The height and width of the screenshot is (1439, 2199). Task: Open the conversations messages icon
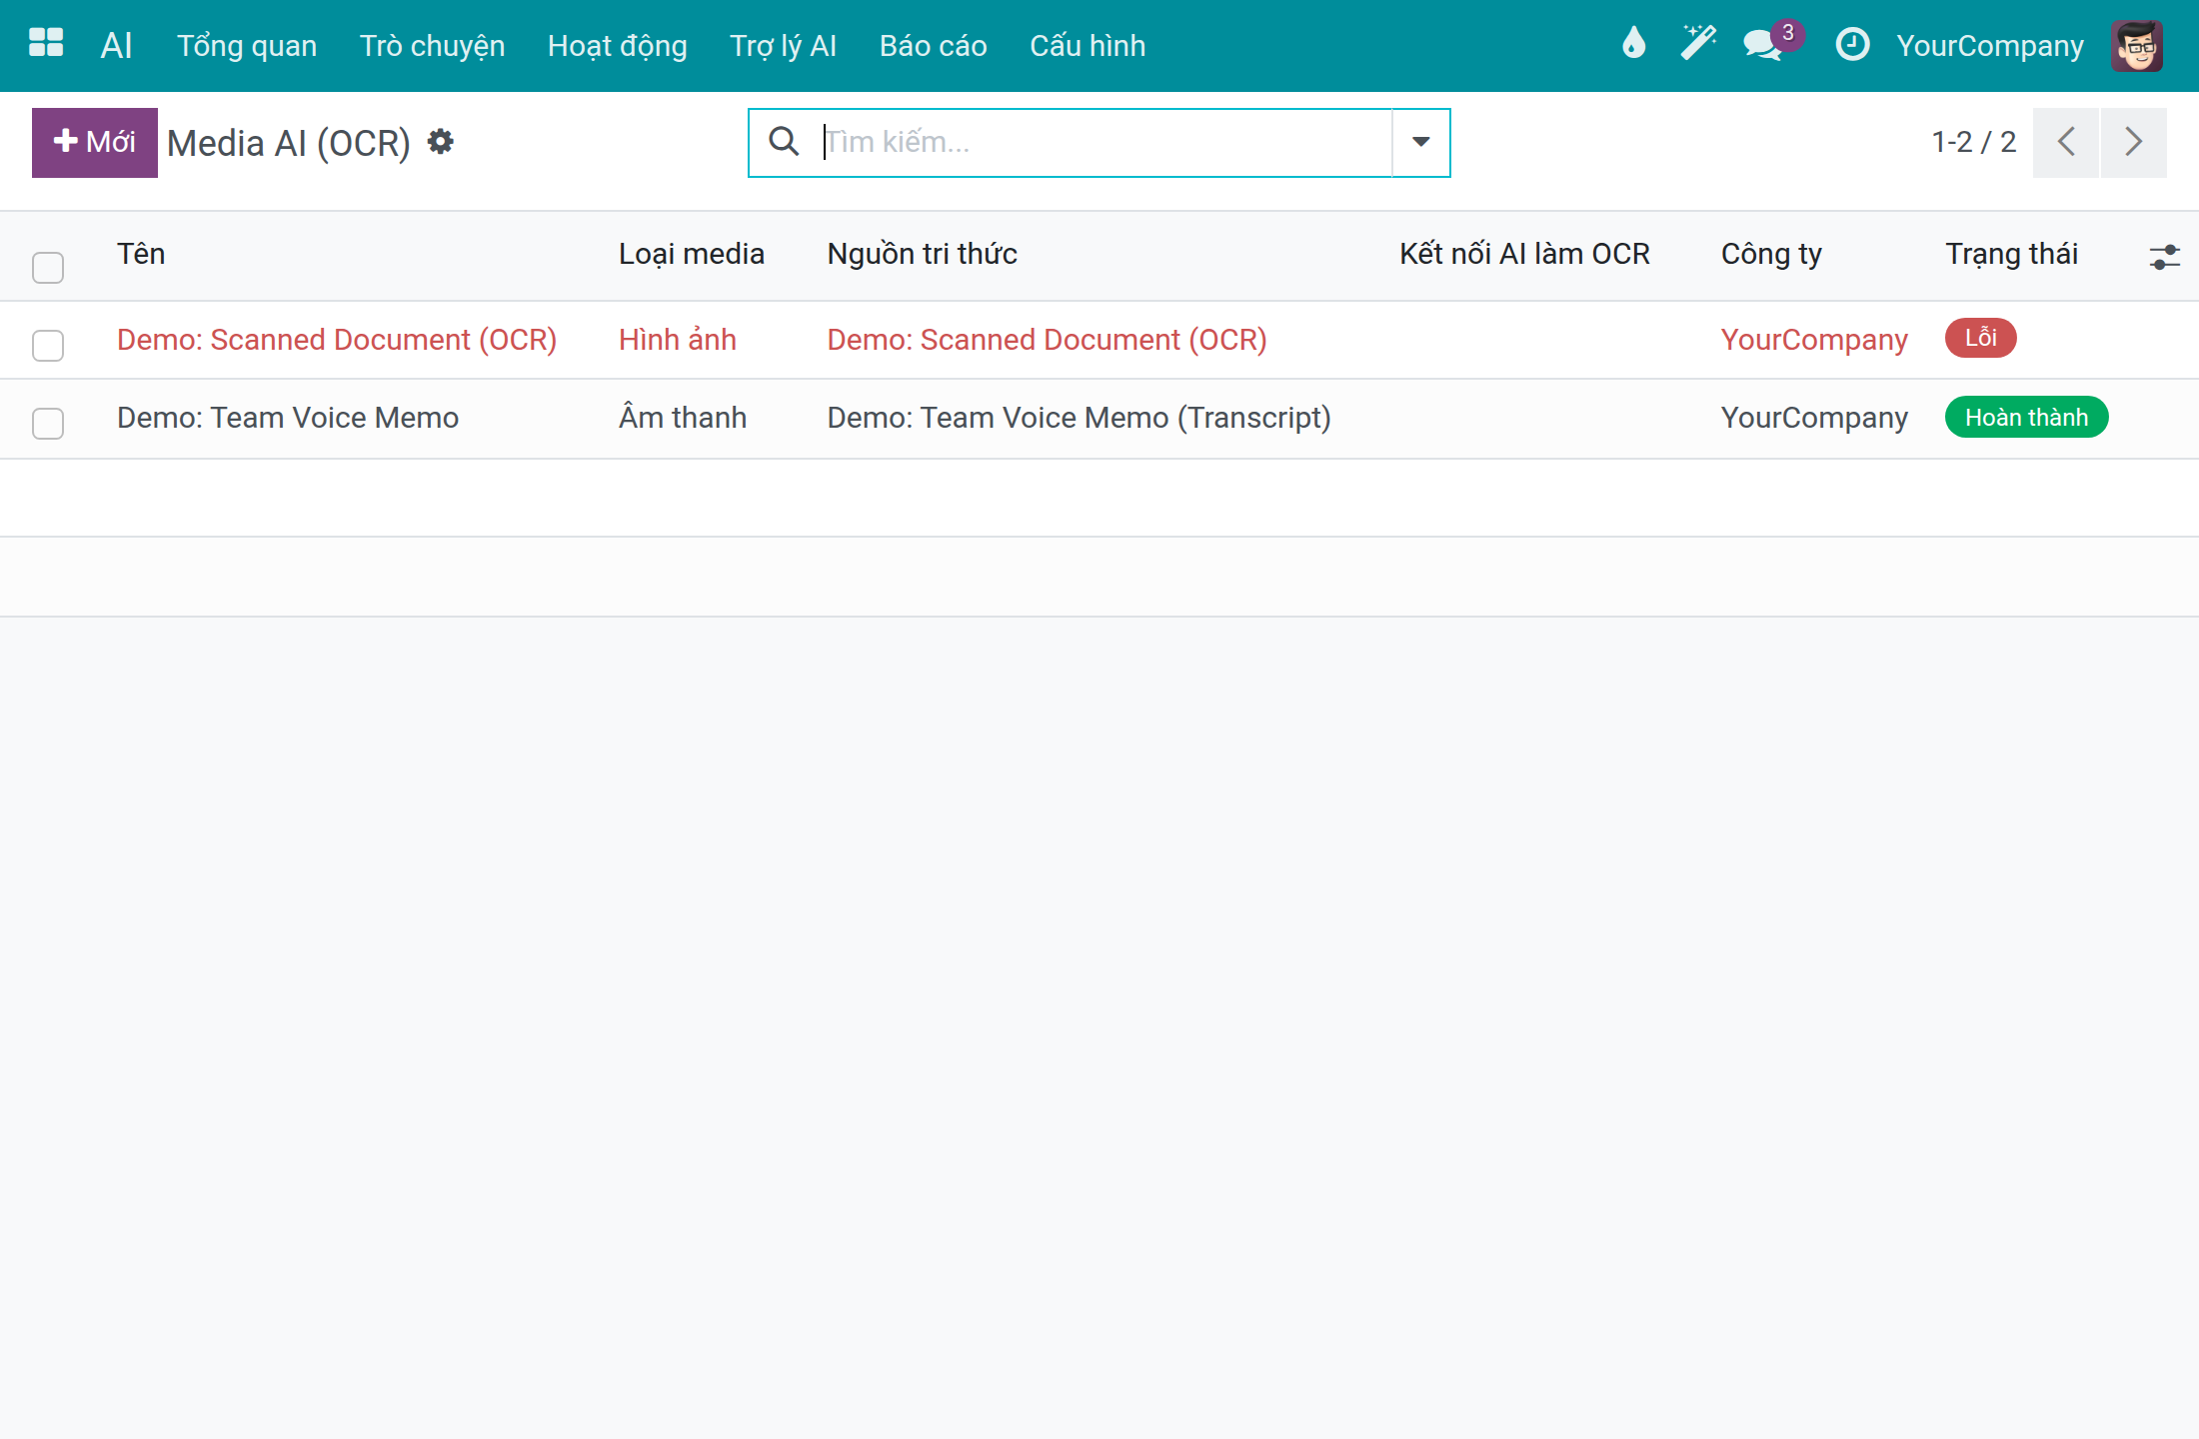click(x=1762, y=45)
